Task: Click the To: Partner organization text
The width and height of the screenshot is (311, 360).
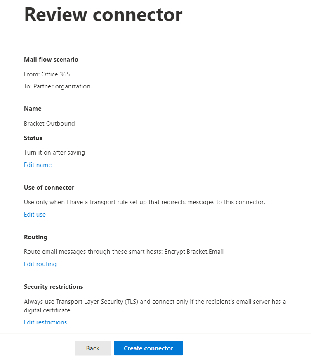Action: pyautogui.click(x=57, y=86)
